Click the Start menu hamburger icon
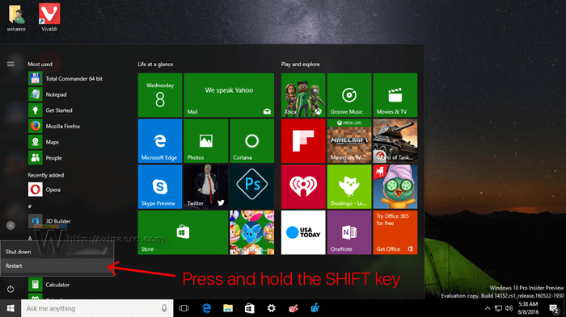This screenshot has height=317, width=566. [x=11, y=64]
